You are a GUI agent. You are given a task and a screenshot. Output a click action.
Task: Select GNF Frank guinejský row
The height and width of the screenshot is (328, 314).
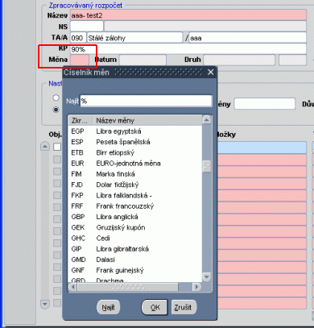pos(135,270)
